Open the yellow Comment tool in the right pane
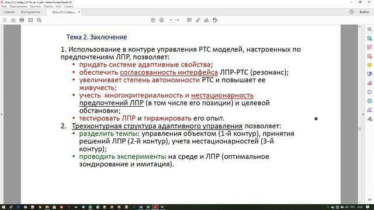 [x=369, y=65]
